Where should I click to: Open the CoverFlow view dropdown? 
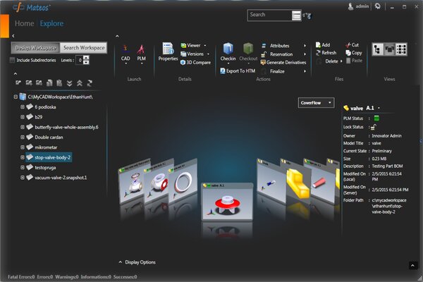[315, 102]
